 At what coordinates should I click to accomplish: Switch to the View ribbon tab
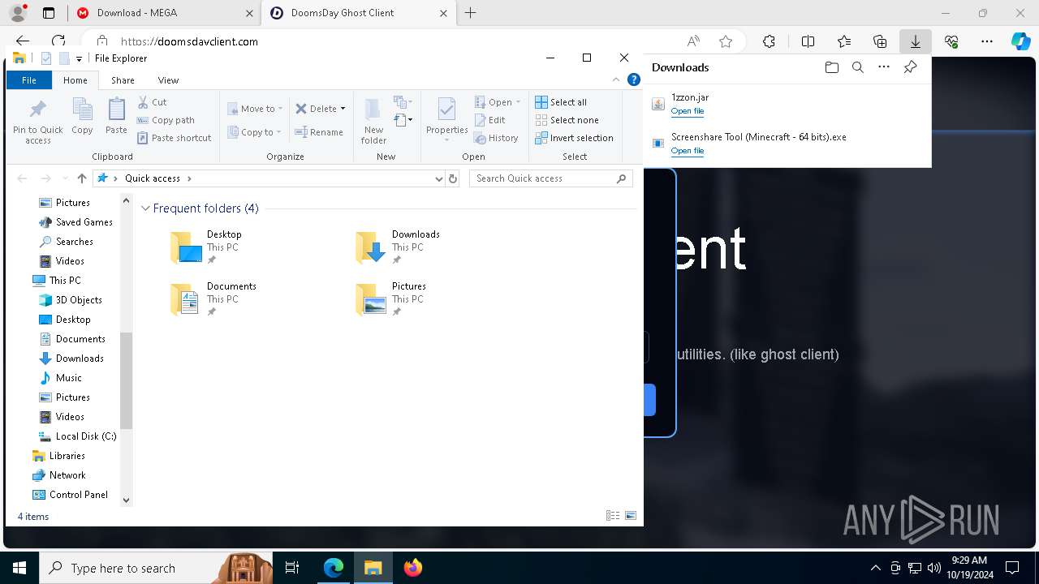(x=168, y=80)
